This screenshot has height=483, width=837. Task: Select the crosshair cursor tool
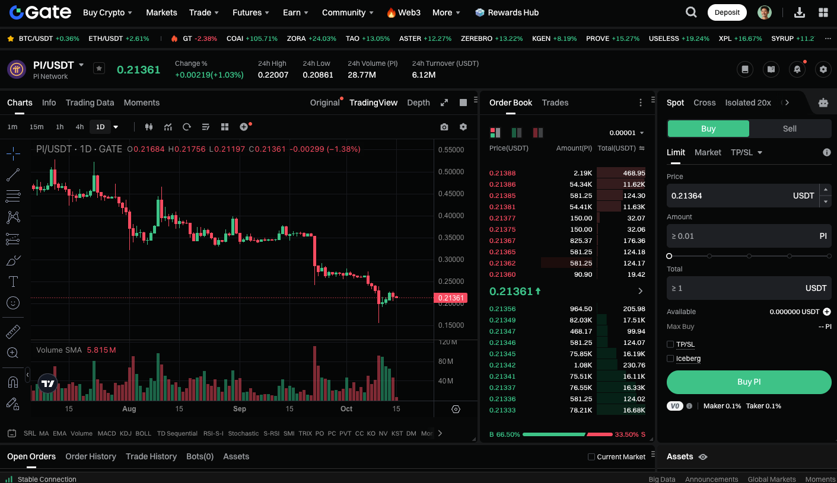click(x=13, y=153)
